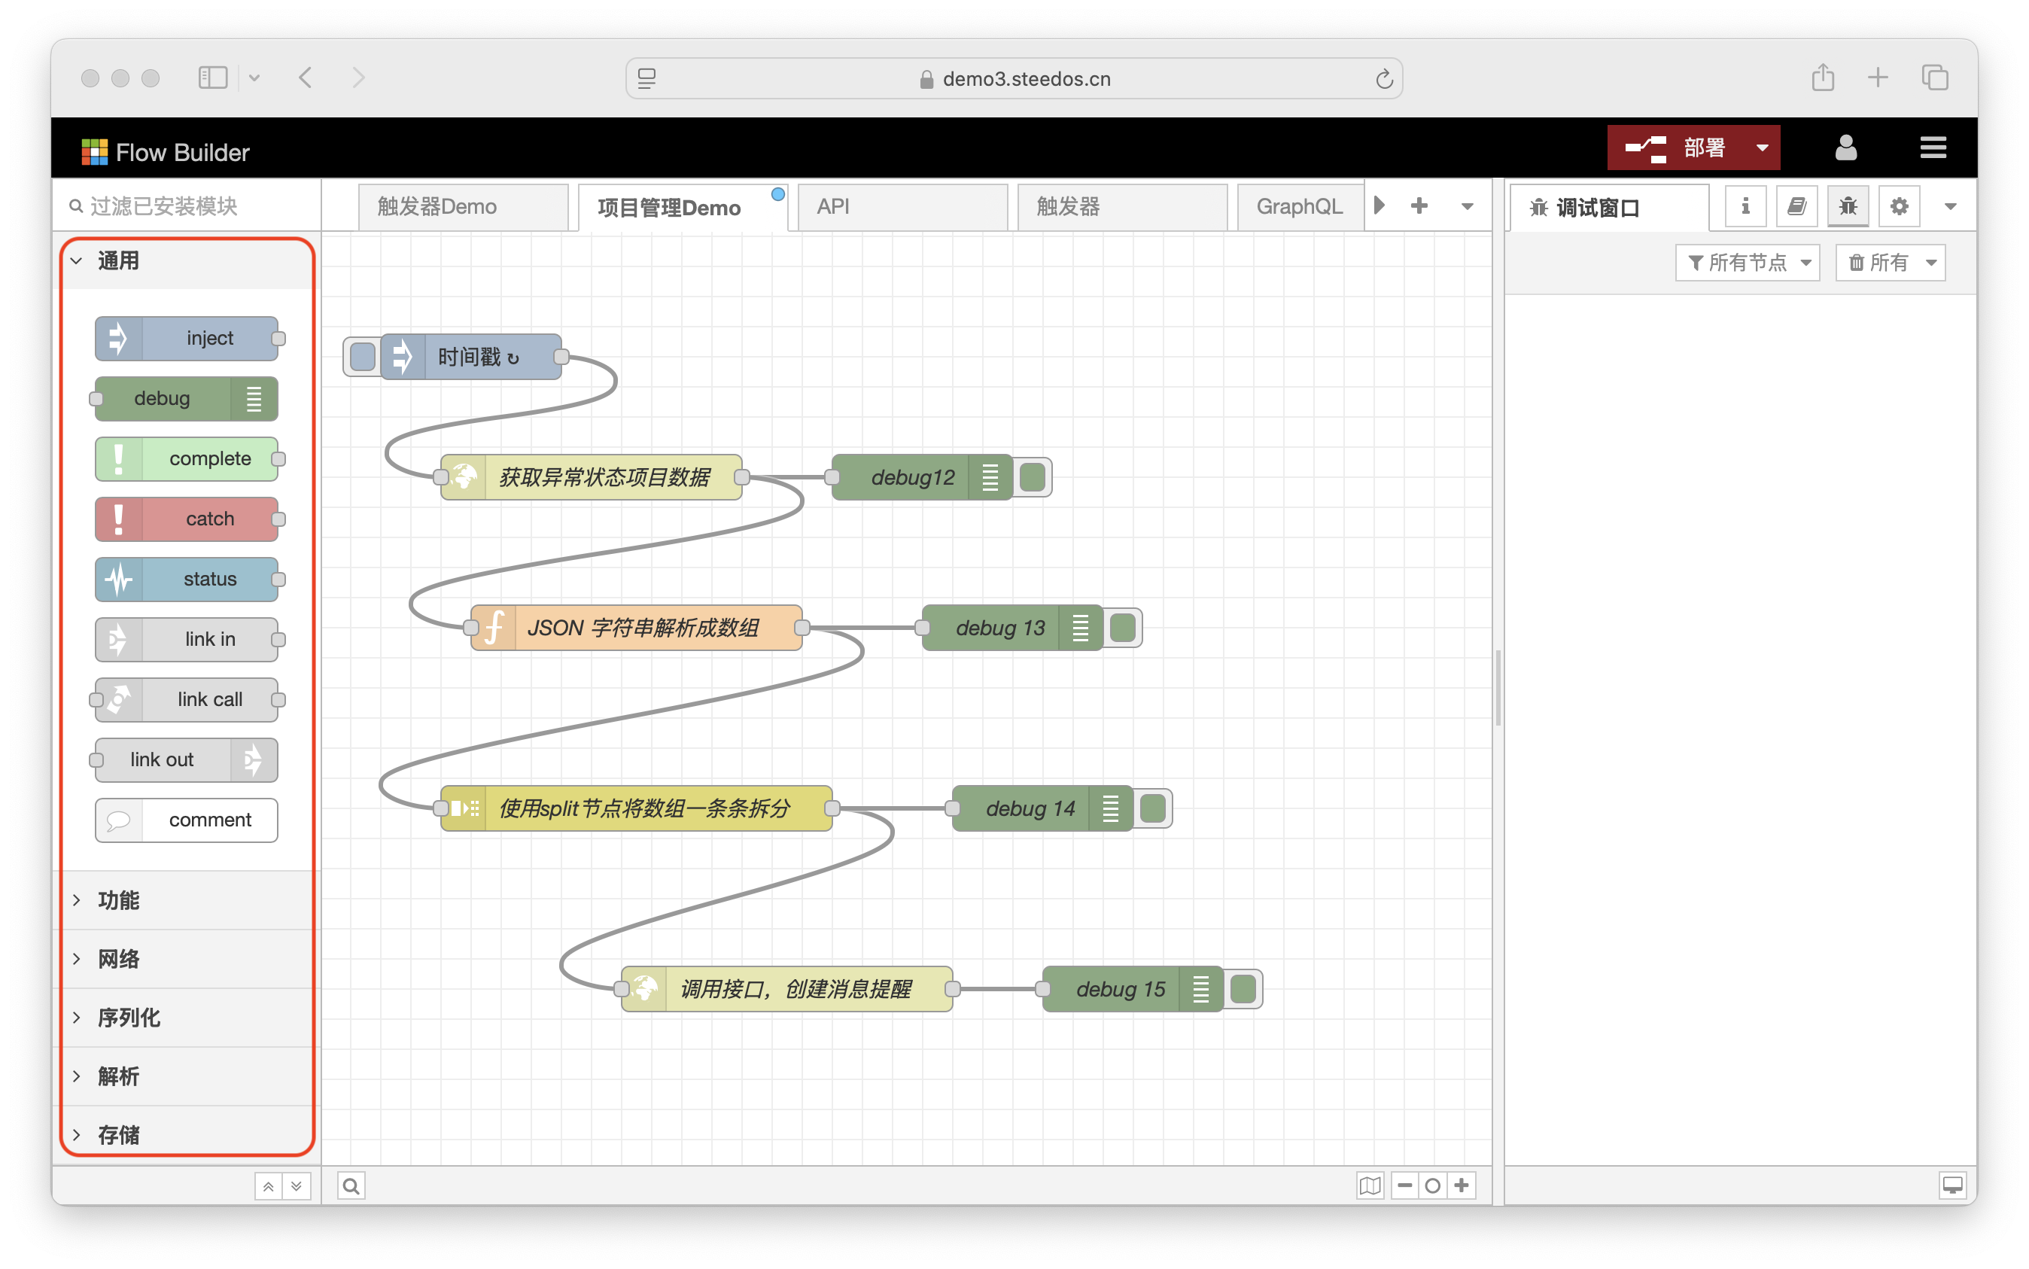The width and height of the screenshot is (2029, 1269).
Task: Toggle debug12 node output
Action: (x=1033, y=476)
